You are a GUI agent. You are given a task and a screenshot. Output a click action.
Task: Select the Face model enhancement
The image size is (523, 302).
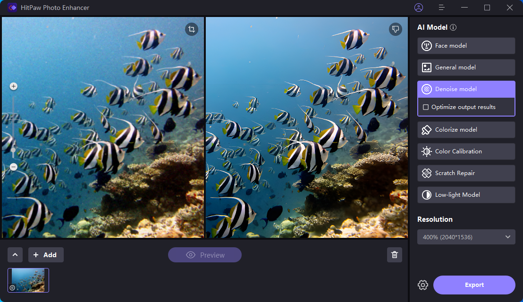pos(466,46)
